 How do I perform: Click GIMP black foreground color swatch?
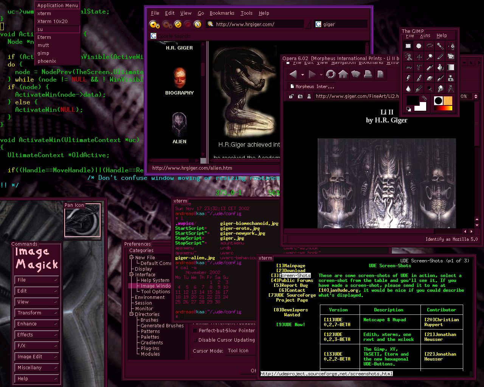pyautogui.click(x=413, y=101)
